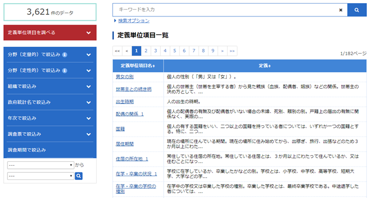The image size is (369, 198).
Task: Click the 1/182ページ page indicator
Action: point(353,54)
